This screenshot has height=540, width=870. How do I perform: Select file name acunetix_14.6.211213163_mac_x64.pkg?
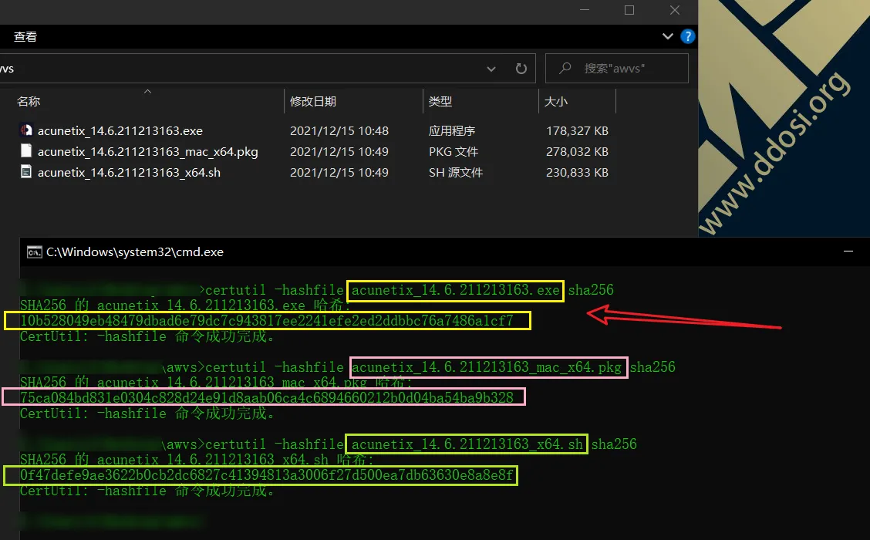point(147,151)
